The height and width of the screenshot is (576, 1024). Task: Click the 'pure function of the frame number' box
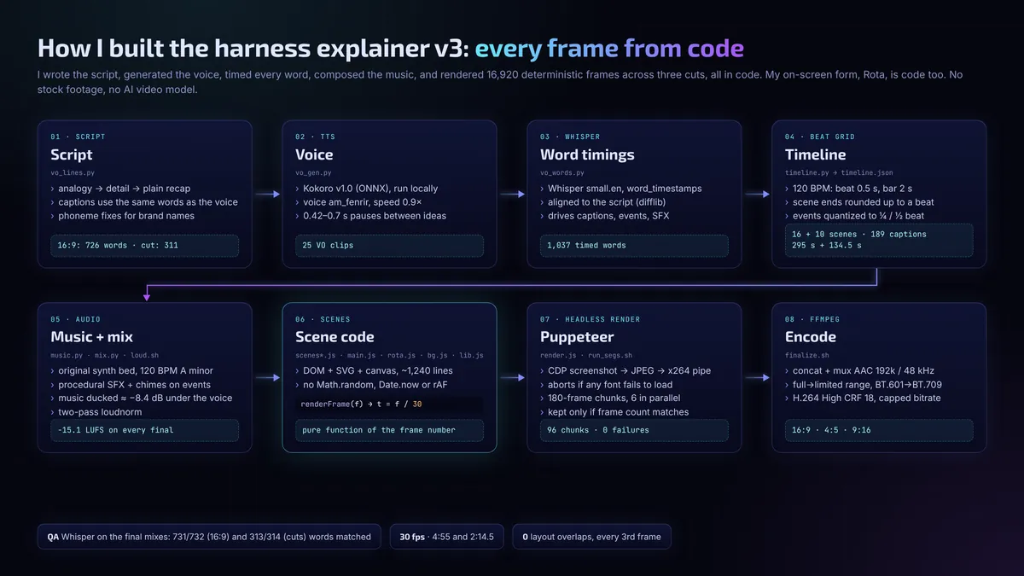click(x=389, y=430)
